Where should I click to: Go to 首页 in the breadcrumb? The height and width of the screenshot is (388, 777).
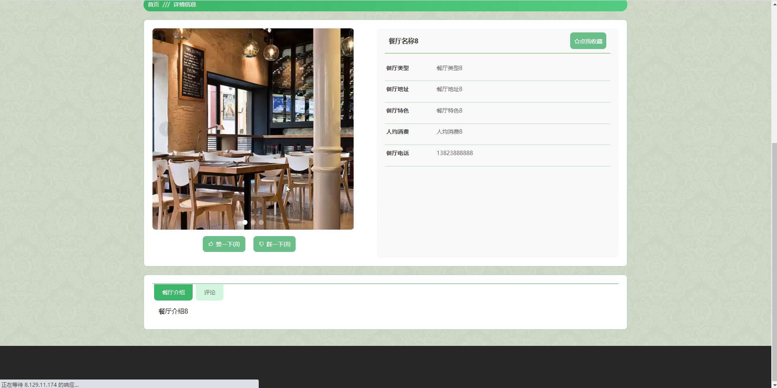click(153, 4)
